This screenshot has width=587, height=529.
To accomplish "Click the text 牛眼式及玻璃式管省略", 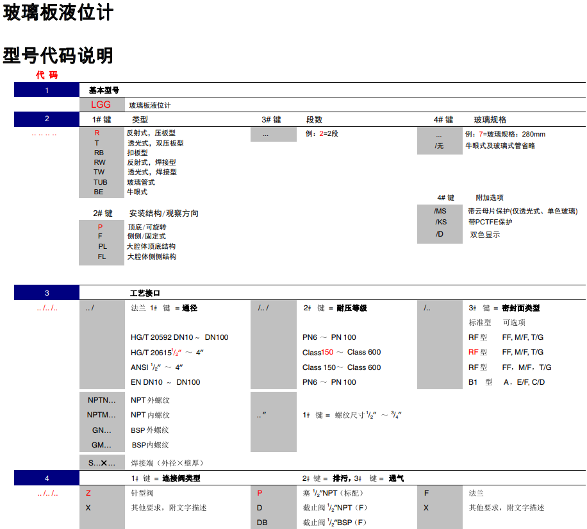I will click(x=500, y=146).
